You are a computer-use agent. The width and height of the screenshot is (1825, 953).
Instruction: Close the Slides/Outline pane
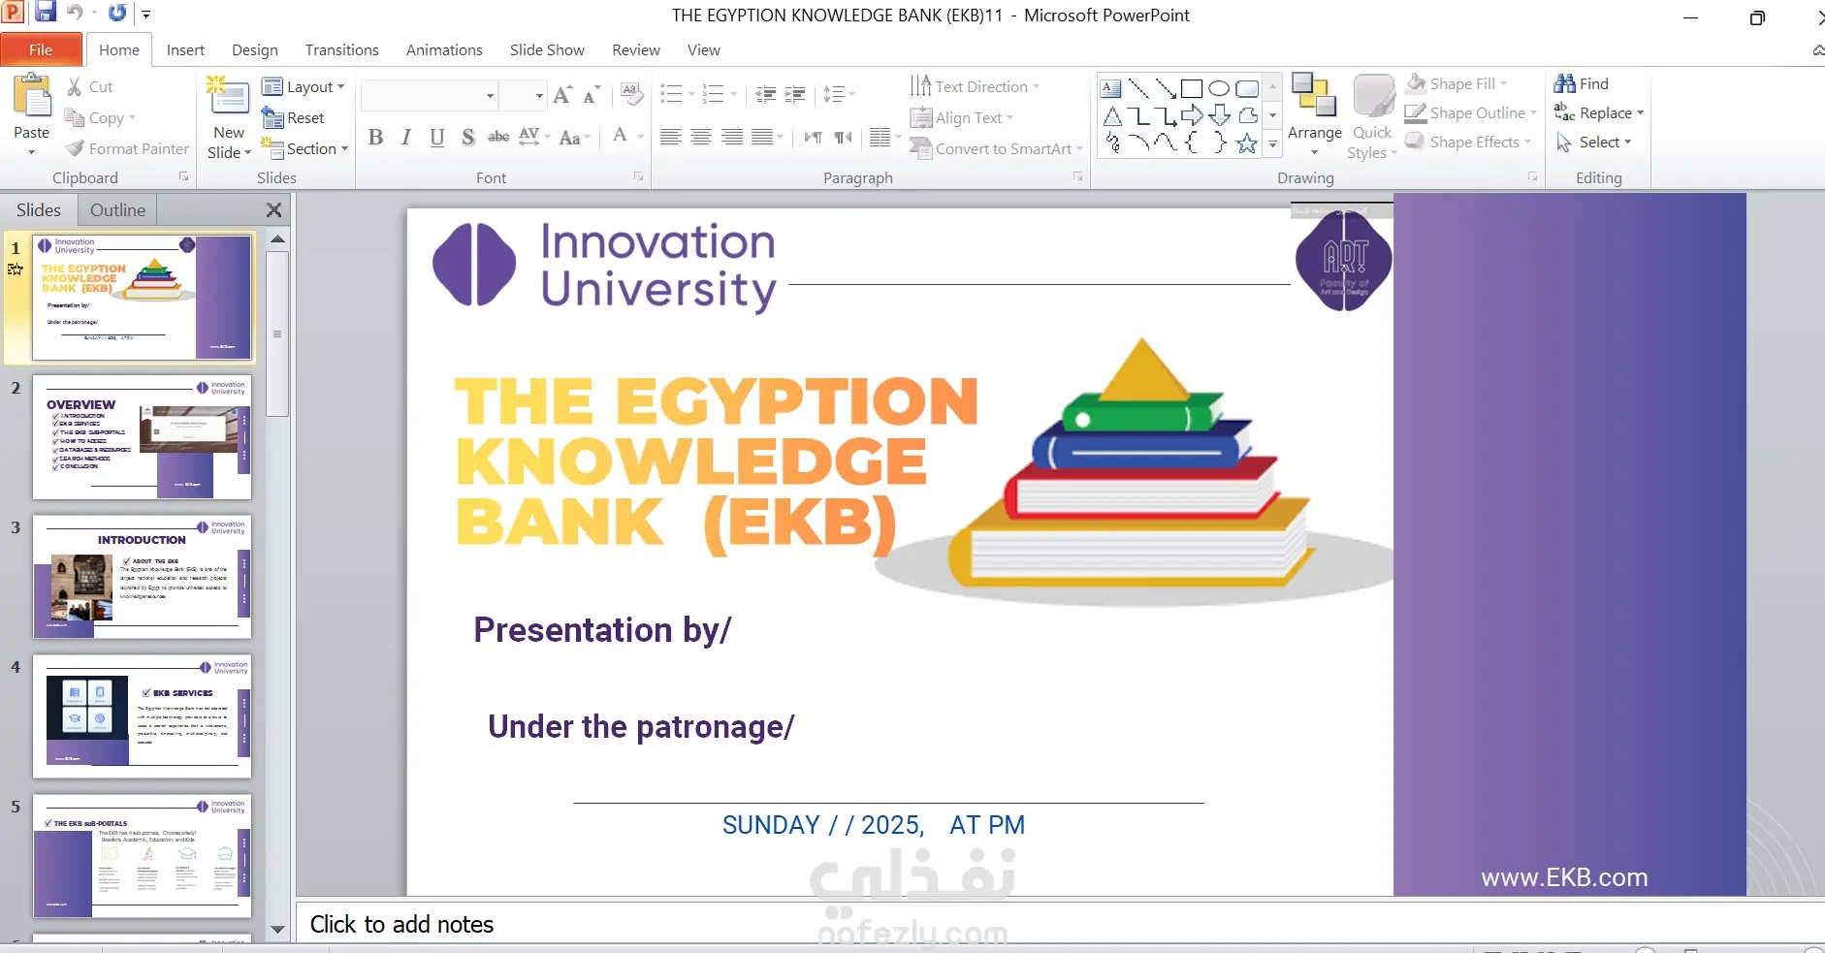274,210
